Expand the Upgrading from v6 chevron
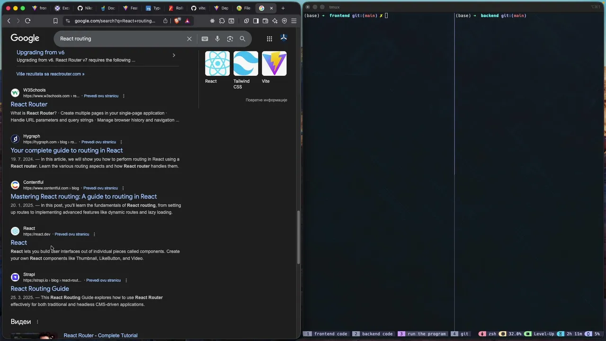This screenshot has width=606, height=341. (x=174, y=55)
